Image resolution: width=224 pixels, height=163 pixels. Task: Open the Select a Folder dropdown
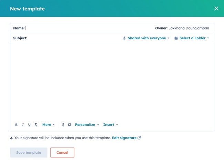pos(192,38)
